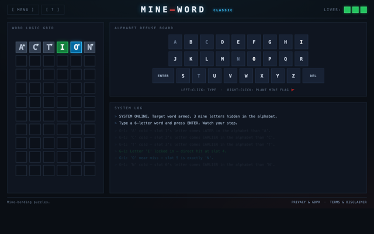
Task: Select grid tile T in first guess row
Action: 49,47
